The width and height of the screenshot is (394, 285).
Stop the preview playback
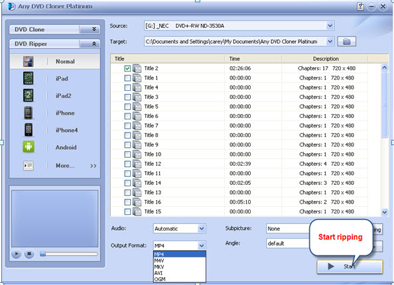[29, 254]
